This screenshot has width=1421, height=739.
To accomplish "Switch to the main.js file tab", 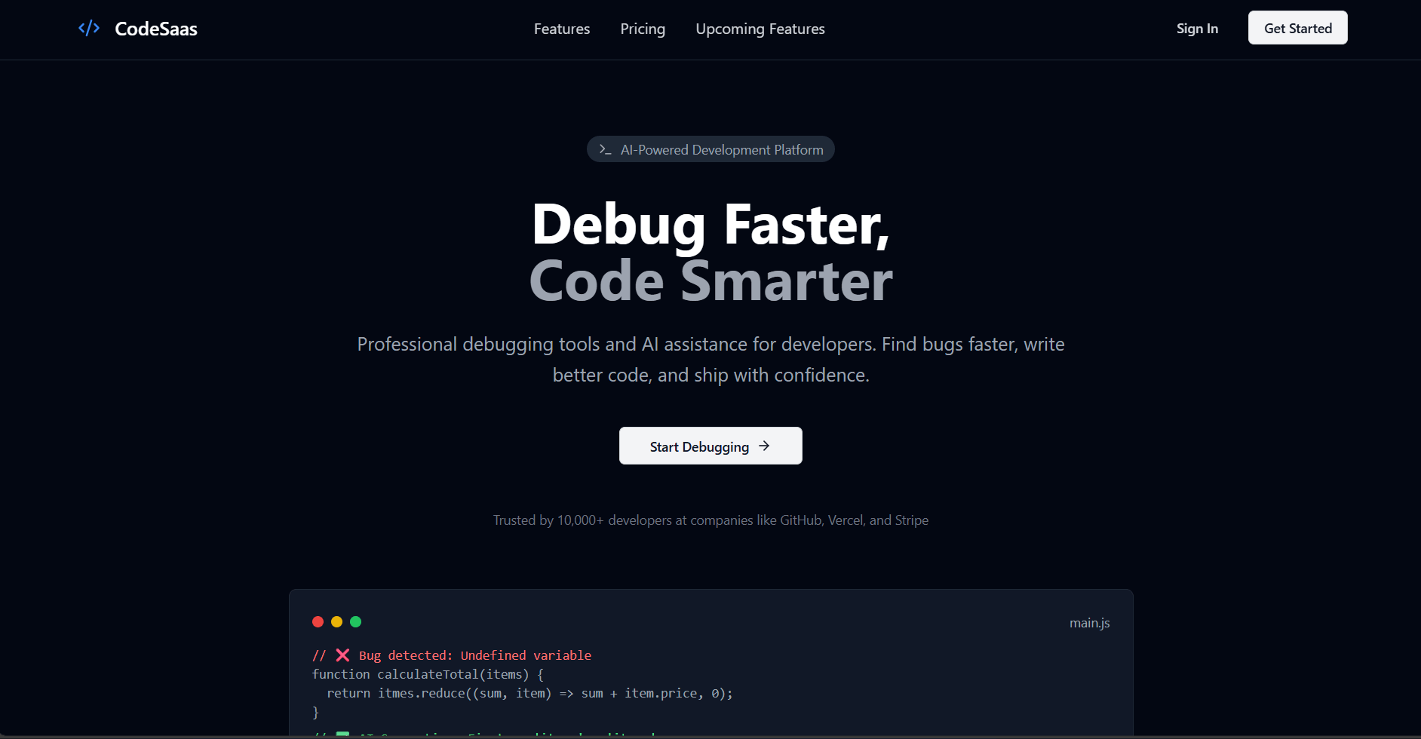I will (1089, 622).
